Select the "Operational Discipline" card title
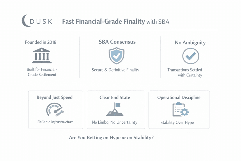Image resolution: width=241 pixels, height=161 pixels. [x=179, y=98]
